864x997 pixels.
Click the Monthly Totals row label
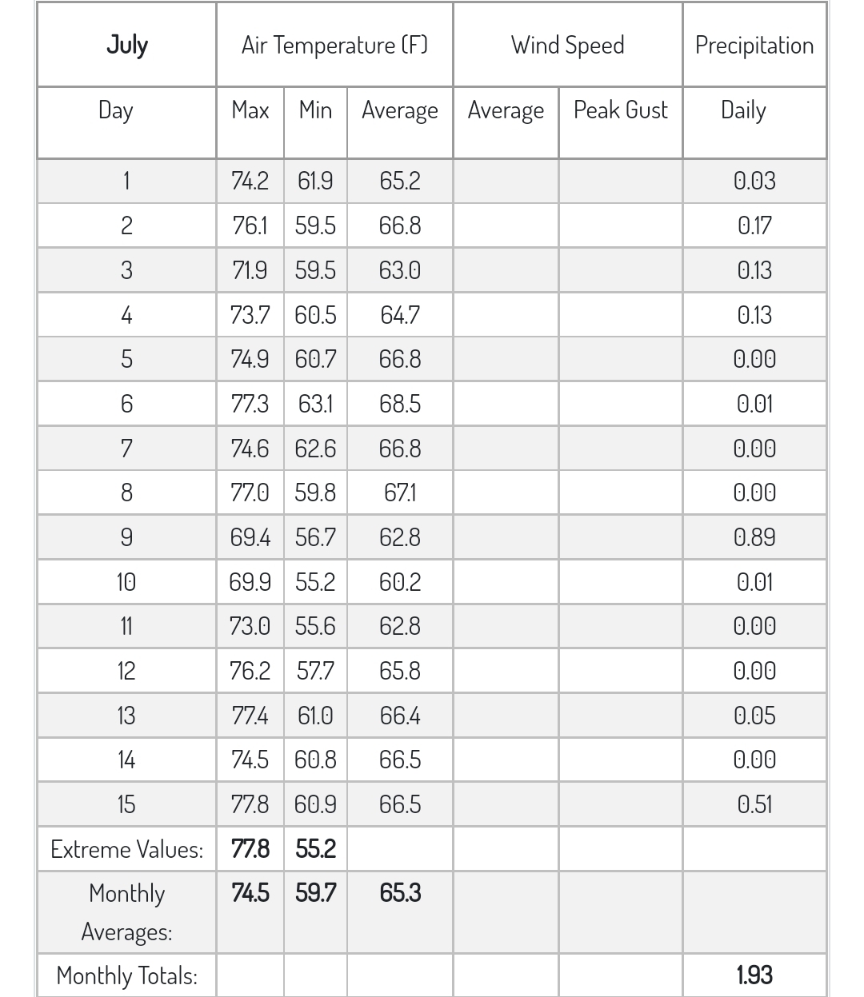(126, 975)
